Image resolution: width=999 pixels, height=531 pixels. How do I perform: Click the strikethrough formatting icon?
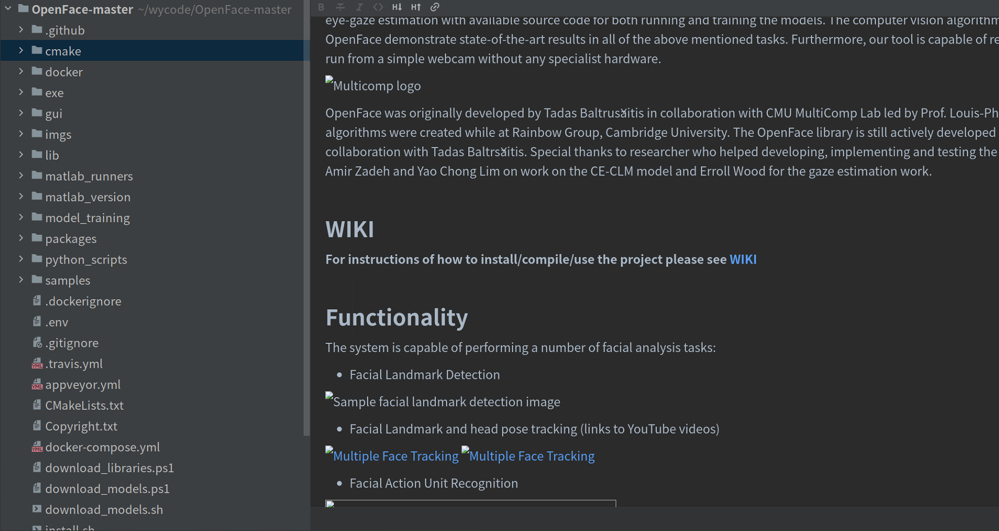(x=340, y=7)
